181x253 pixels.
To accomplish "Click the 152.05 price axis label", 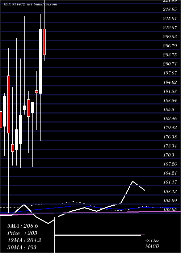I will click(x=170, y=209).
